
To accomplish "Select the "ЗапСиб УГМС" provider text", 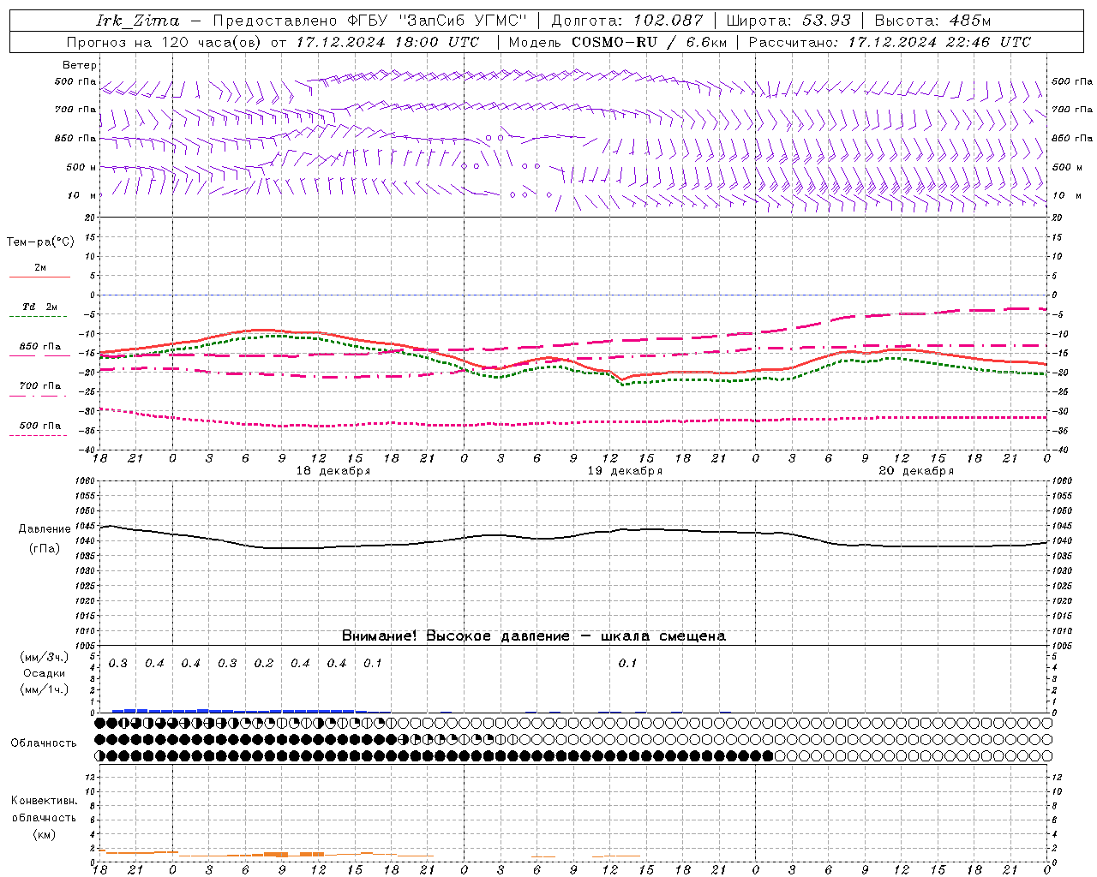I will pyautogui.click(x=463, y=21).
